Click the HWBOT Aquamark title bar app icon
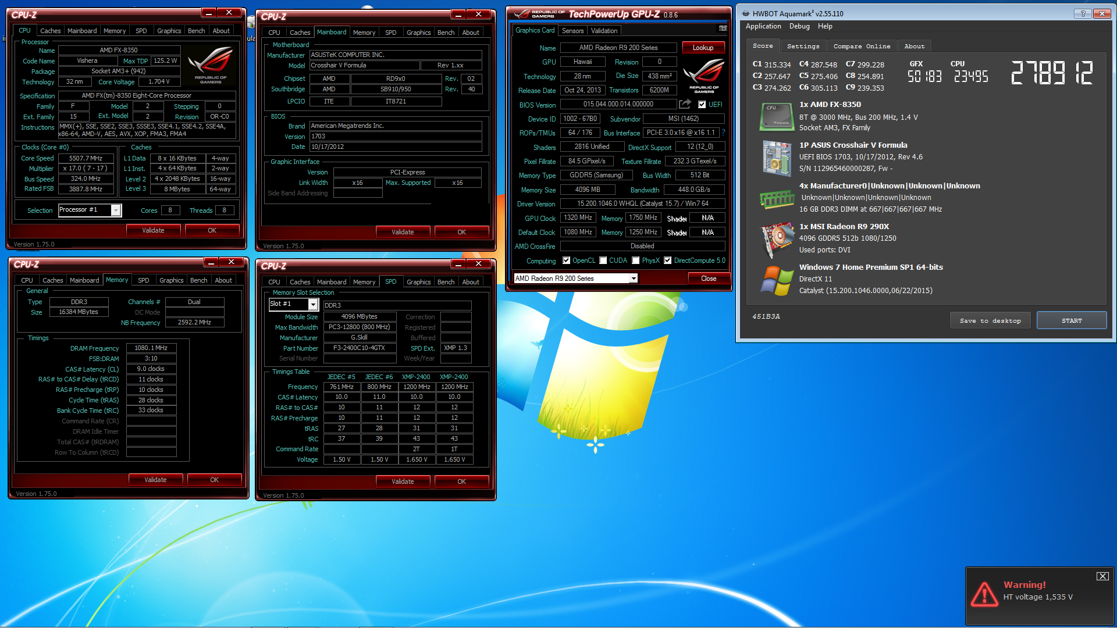The width and height of the screenshot is (1117, 628). coord(746,13)
